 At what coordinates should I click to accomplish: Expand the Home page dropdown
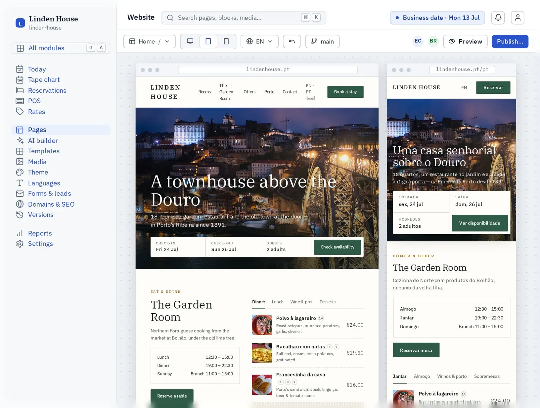tap(150, 41)
